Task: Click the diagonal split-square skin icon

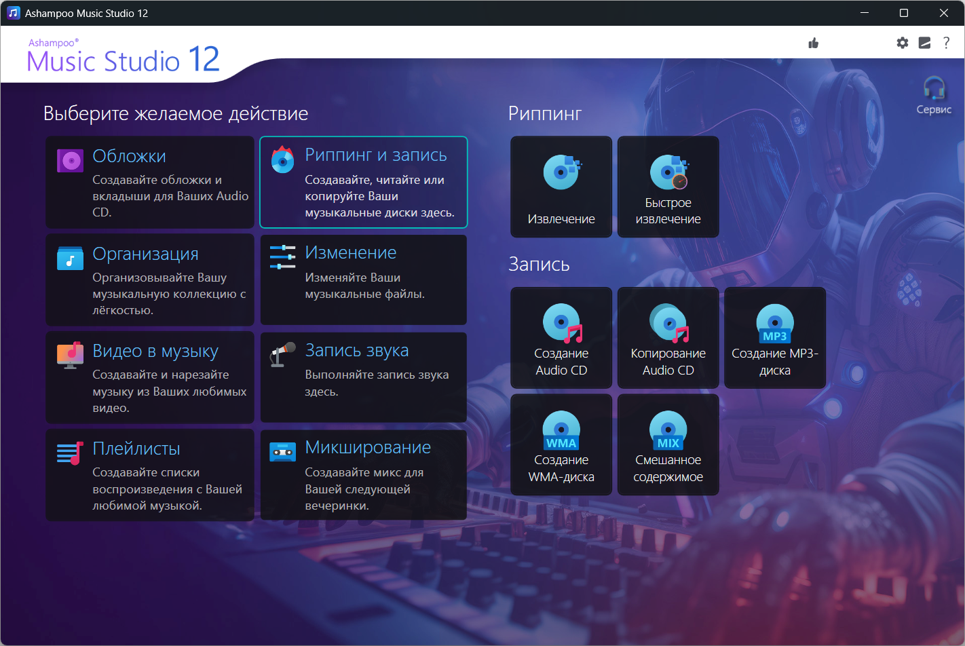Action: [x=924, y=43]
